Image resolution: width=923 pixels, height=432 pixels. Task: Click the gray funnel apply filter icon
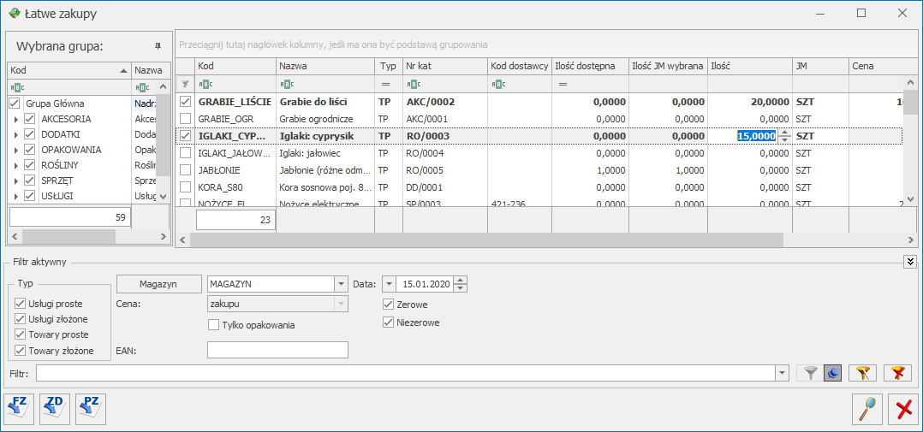(x=809, y=373)
